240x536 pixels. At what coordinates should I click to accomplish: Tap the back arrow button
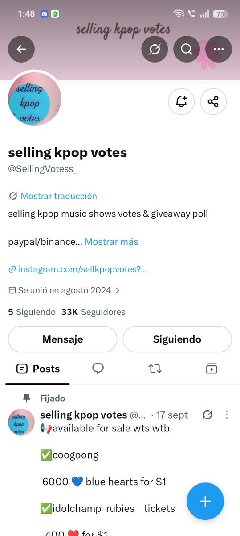(21, 49)
